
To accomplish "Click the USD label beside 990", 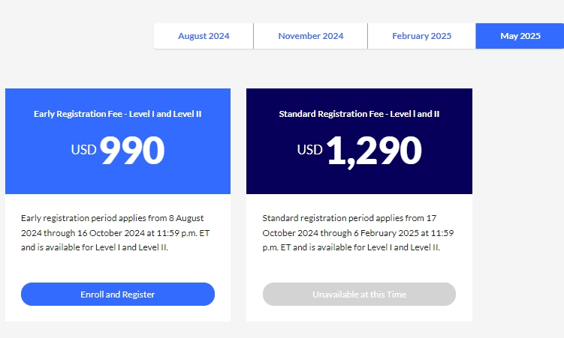I will 83,150.
